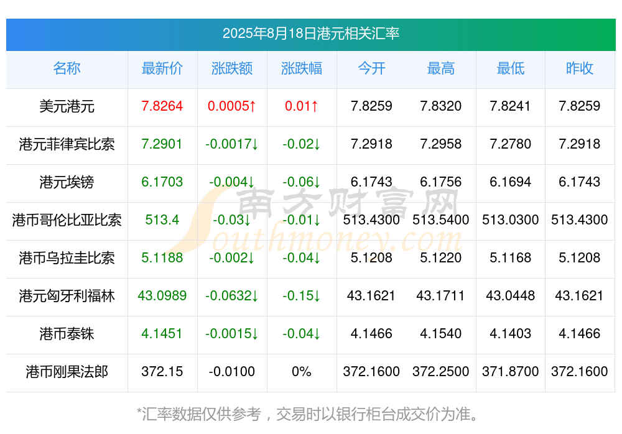Click the latest price 7.8264
622x434 pixels.
(x=162, y=106)
